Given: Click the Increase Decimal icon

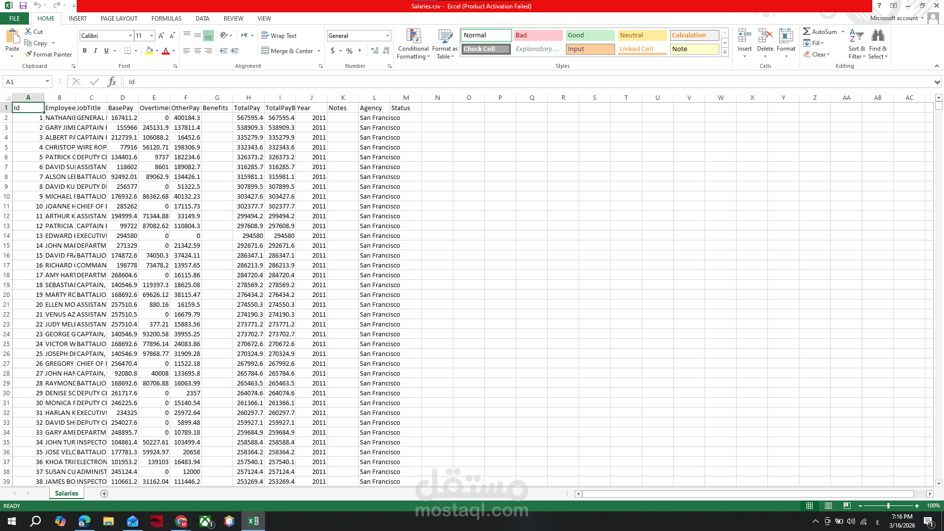Looking at the screenshot, I should click(374, 51).
